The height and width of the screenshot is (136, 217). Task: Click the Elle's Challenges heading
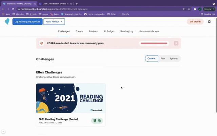pos(49,72)
